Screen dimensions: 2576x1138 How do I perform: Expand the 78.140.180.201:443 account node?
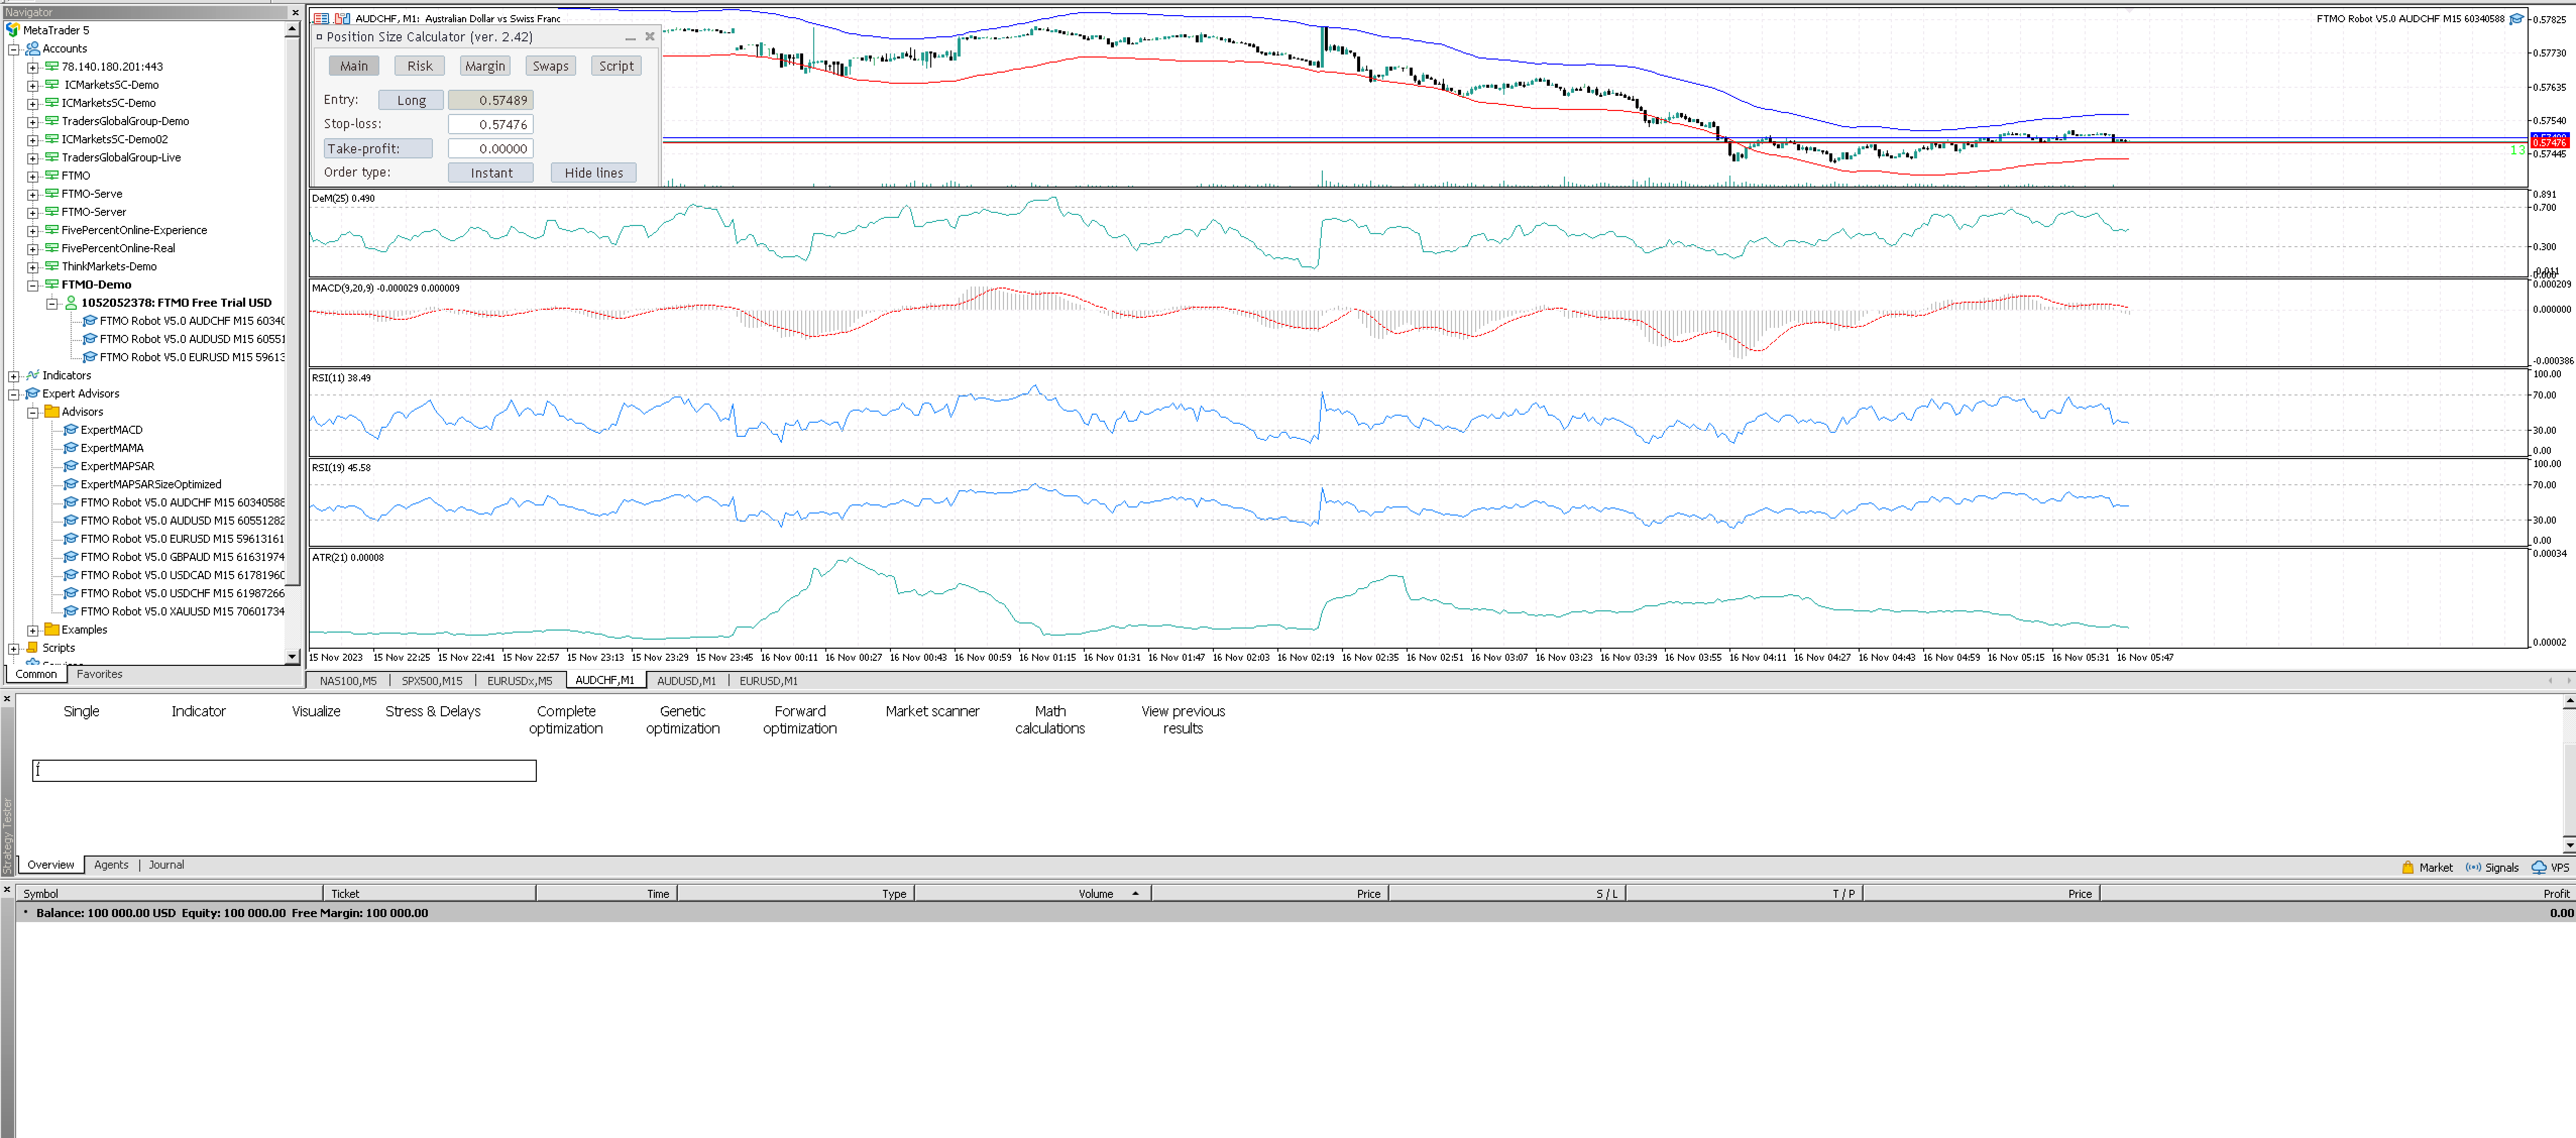(x=32, y=67)
